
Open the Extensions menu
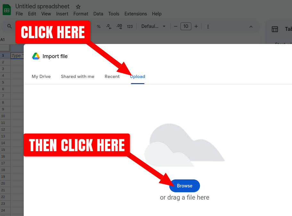[x=135, y=14]
